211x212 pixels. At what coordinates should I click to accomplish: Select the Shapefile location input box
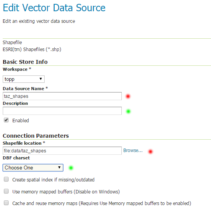point(62,150)
